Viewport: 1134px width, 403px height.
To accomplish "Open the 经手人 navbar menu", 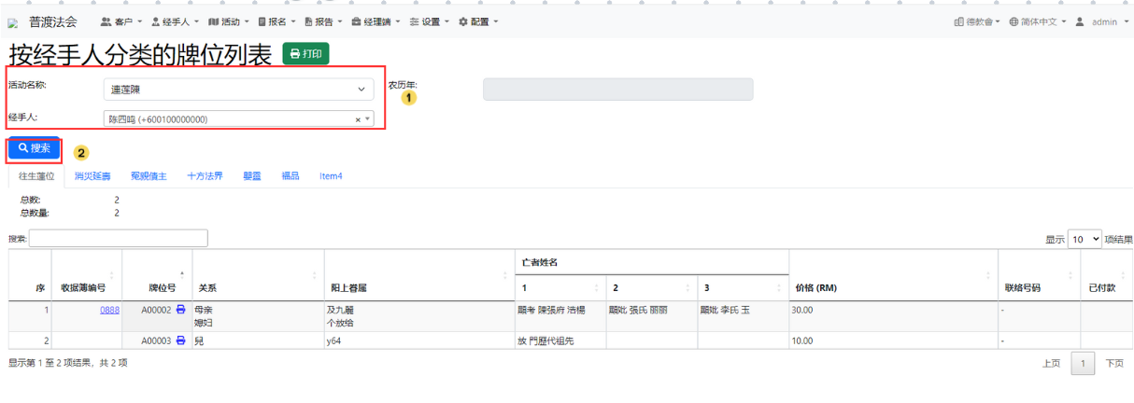I will point(175,21).
